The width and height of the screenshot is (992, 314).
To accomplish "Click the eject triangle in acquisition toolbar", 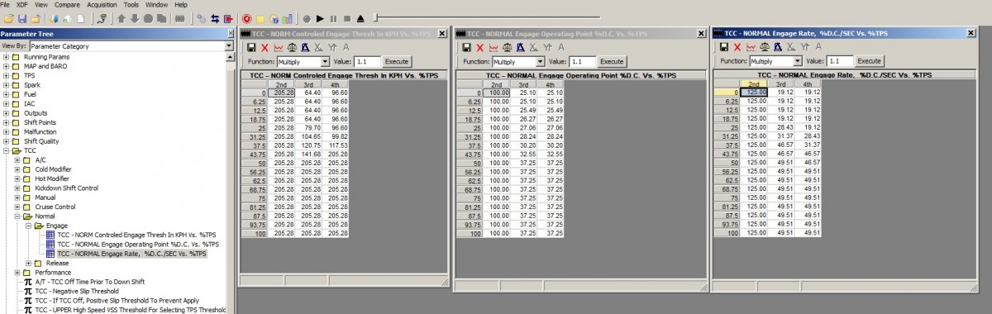I will pos(360,18).
